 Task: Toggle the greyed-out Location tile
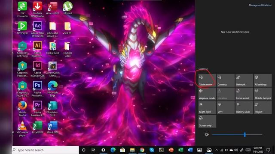[226, 94]
